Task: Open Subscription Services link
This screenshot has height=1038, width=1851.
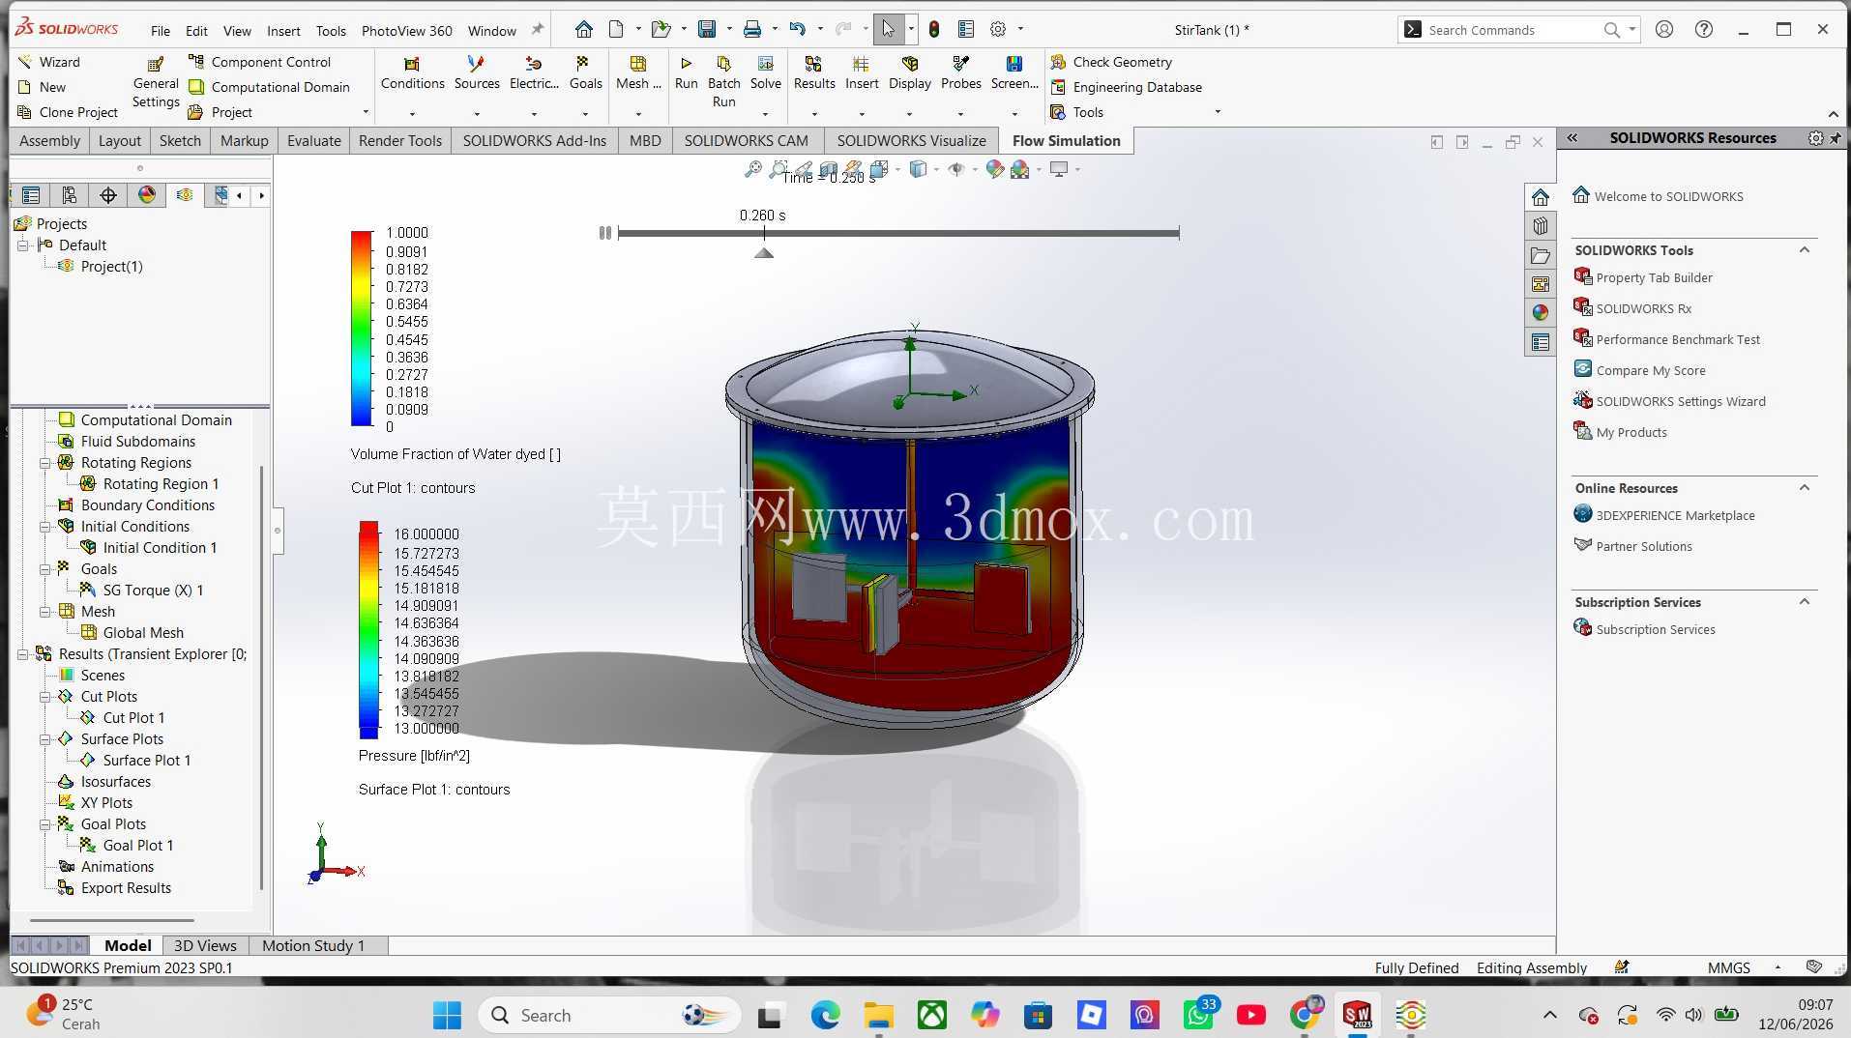Action: point(1656,629)
